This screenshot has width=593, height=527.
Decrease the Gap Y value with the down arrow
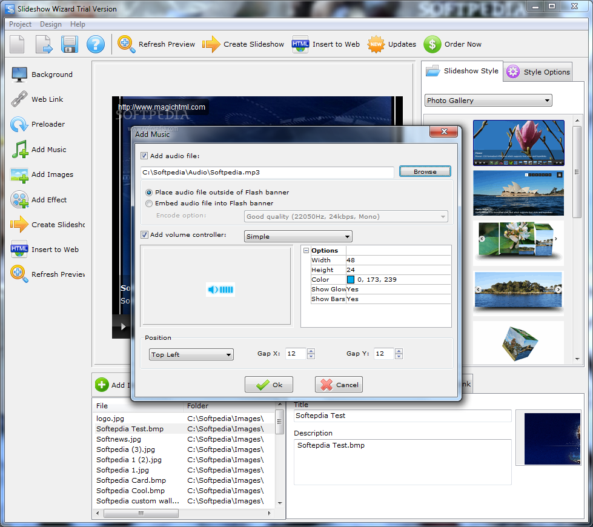pos(399,356)
